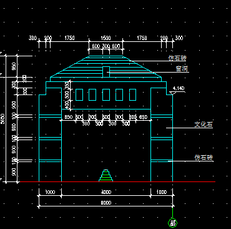Image resolution: width=231 pixels, height=229 pixels.
Task: Select the 窗洞 annotation label
Action: [182, 68]
